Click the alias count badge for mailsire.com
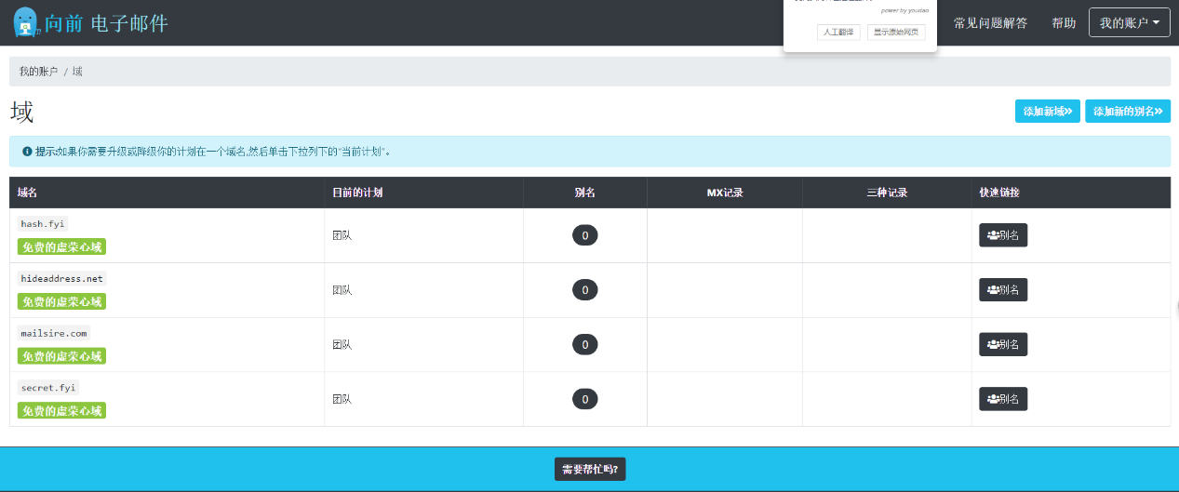The width and height of the screenshot is (1179, 492). click(584, 344)
